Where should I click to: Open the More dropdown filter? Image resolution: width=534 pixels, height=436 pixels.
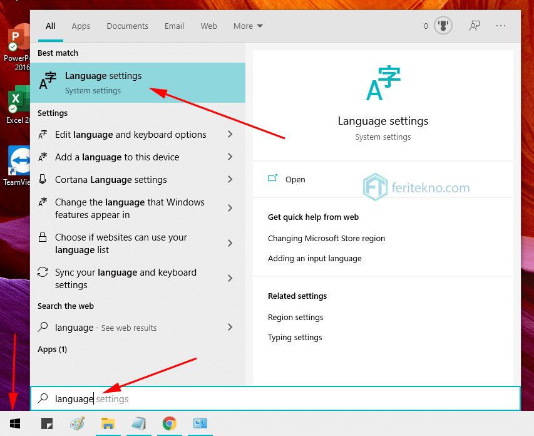pyautogui.click(x=248, y=26)
